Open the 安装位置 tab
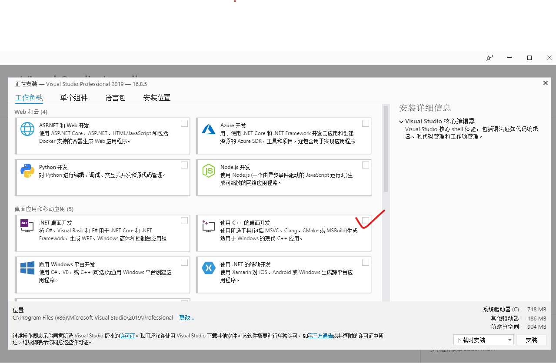The height and width of the screenshot is (363, 556). point(156,98)
